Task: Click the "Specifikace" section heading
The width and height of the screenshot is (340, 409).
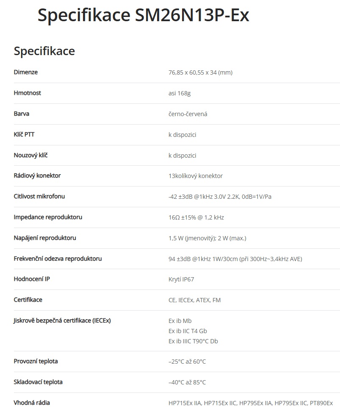Action: coord(44,51)
